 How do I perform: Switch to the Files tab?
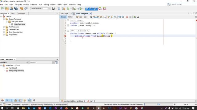pos(13,14)
